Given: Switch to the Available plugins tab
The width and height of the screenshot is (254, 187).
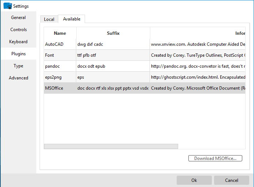Looking at the screenshot, I should tap(71, 19).
